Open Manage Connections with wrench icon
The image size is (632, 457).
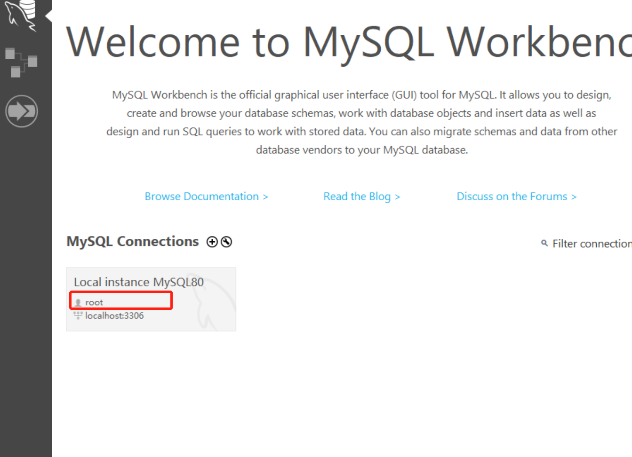point(226,242)
